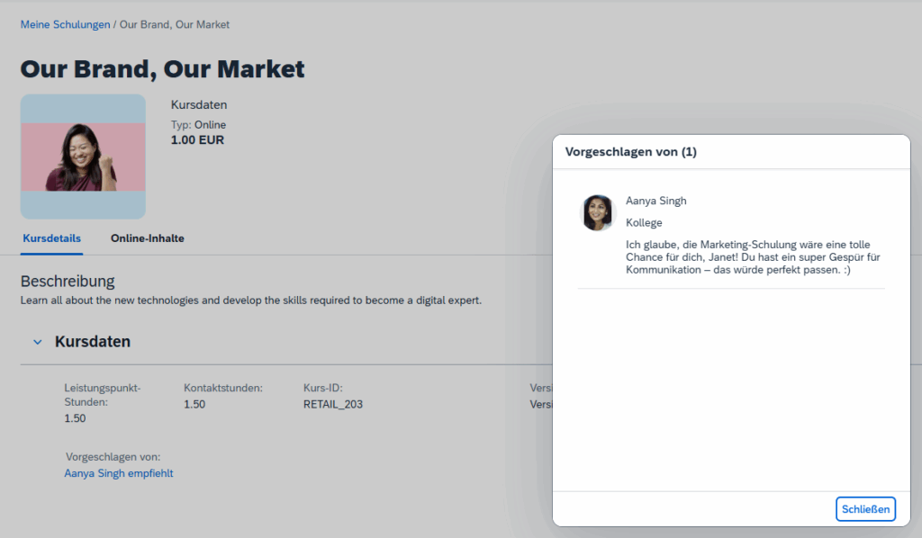Click the recommendation message text
Screen dimensions: 922x538
(x=753, y=257)
